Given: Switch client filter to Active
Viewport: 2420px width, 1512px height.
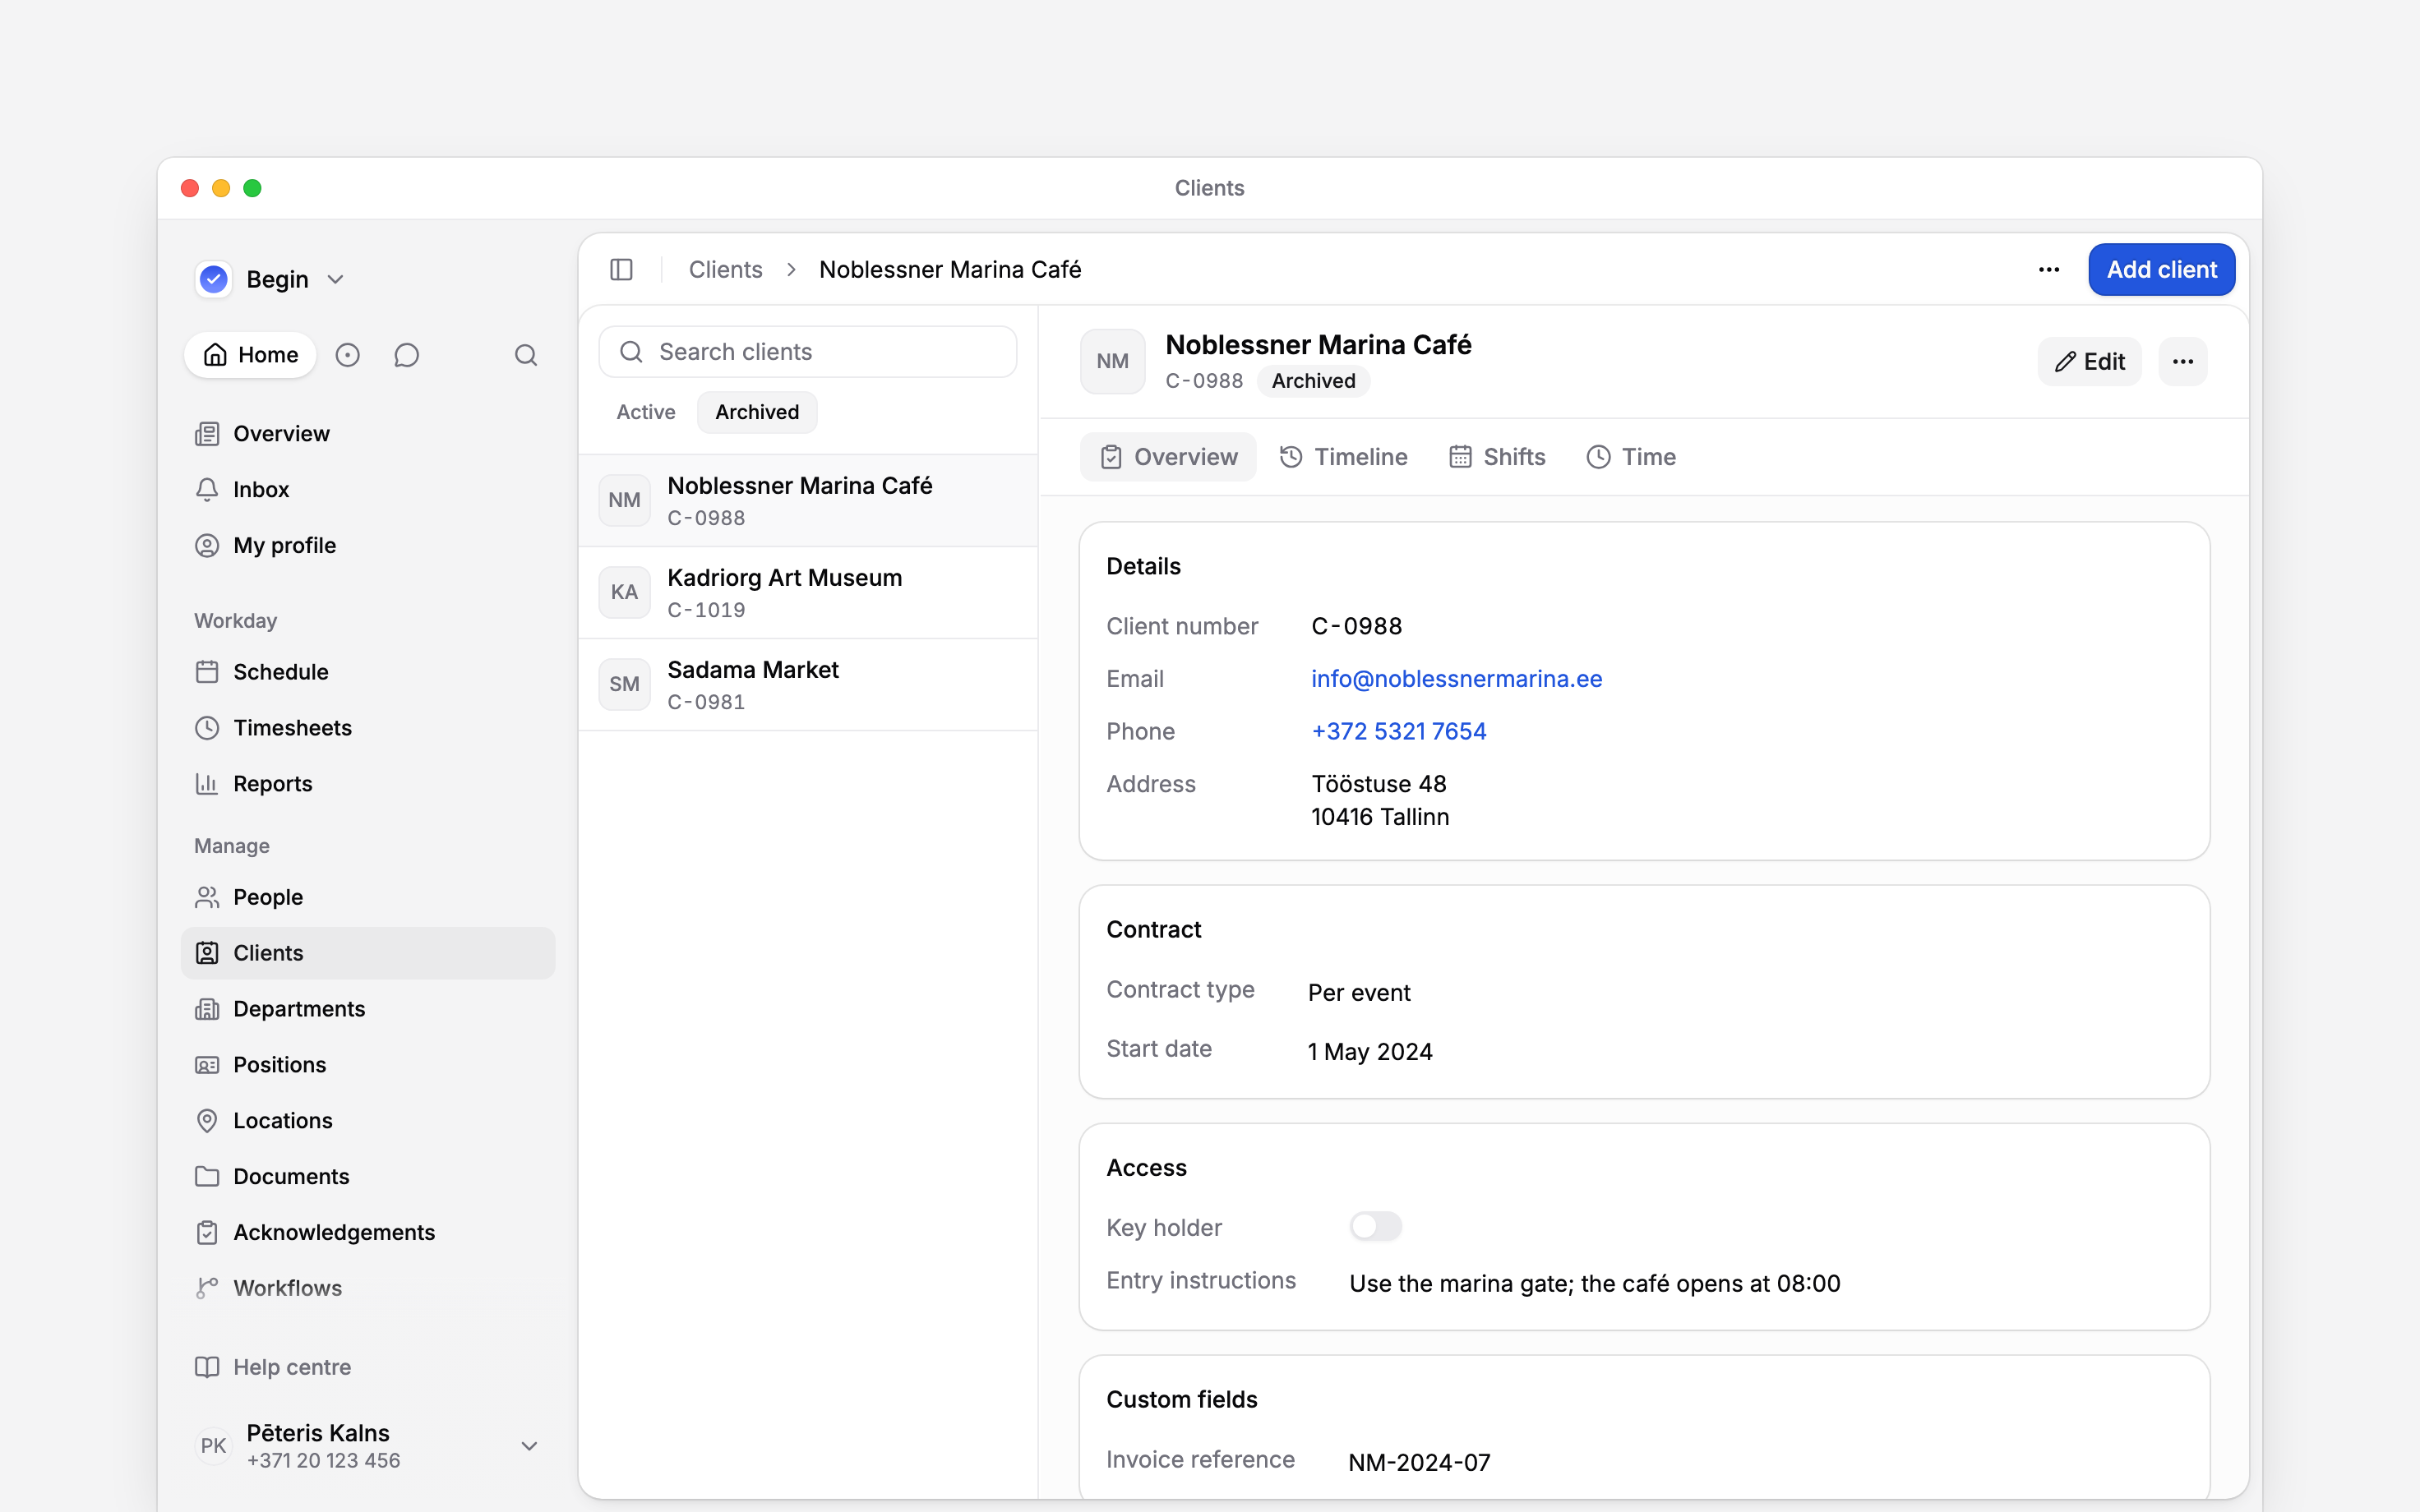Looking at the screenshot, I should coord(646,412).
